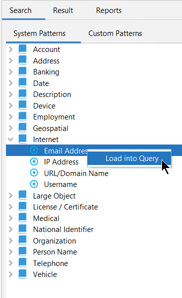The width and height of the screenshot is (182, 298).
Task: Collapse the Internet tree node
Action: (11, 139)
